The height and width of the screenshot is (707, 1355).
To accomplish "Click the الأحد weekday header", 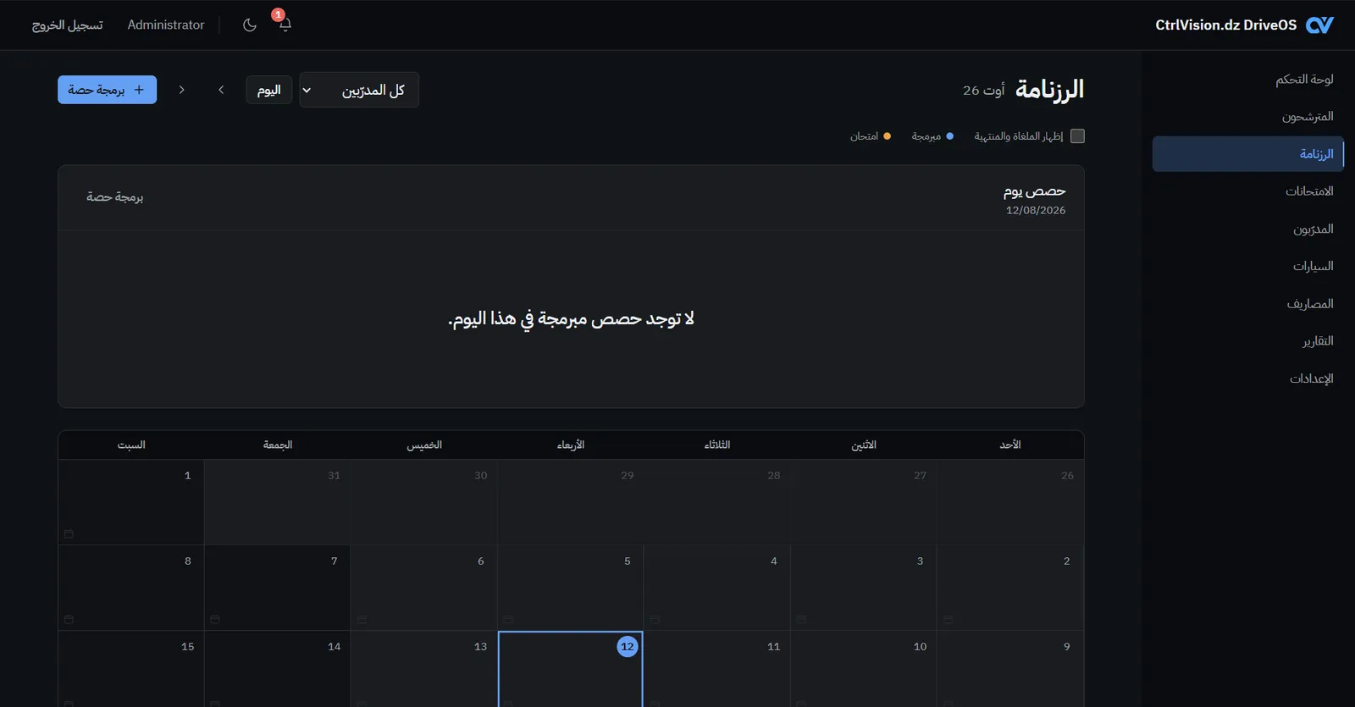I will 1010,445.
